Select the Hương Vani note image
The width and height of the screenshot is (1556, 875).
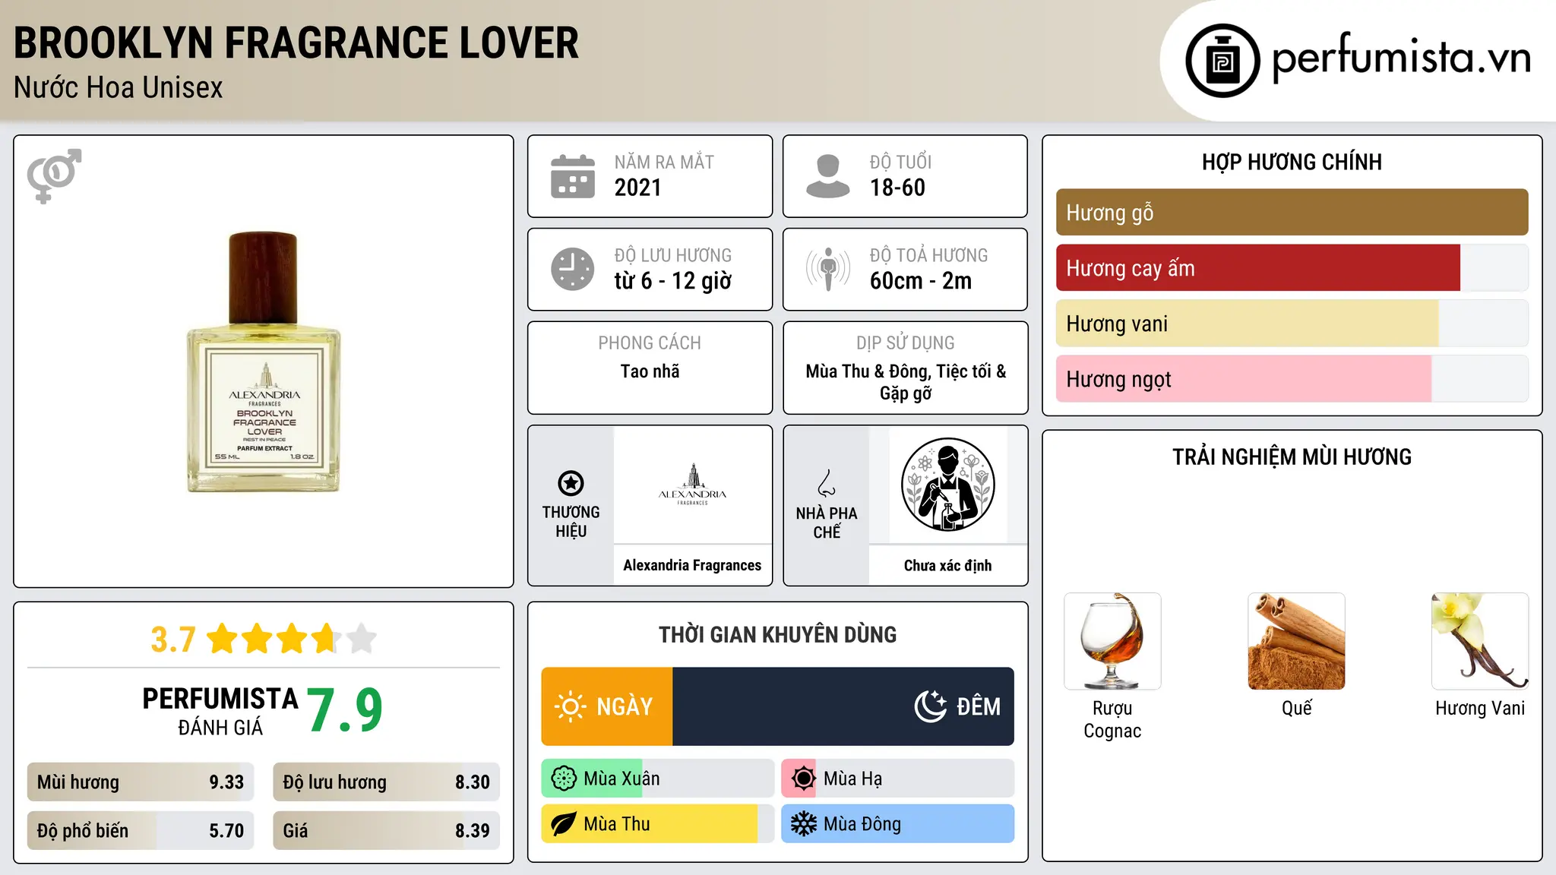point(1480,641)
